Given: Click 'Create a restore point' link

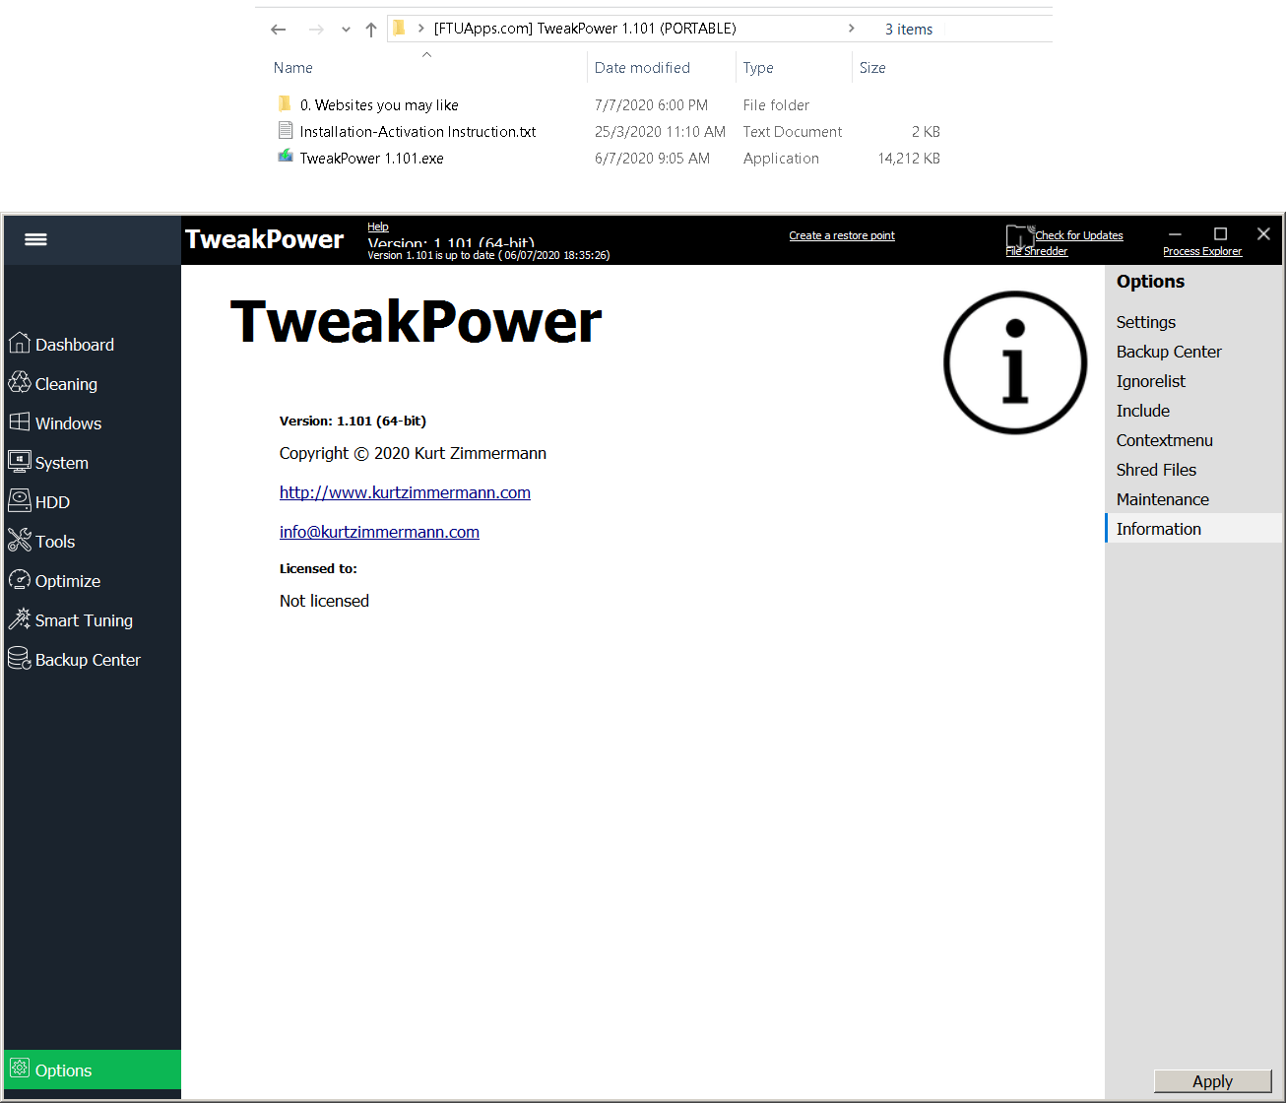Looking at the screenshot, I should pos(842,235).
